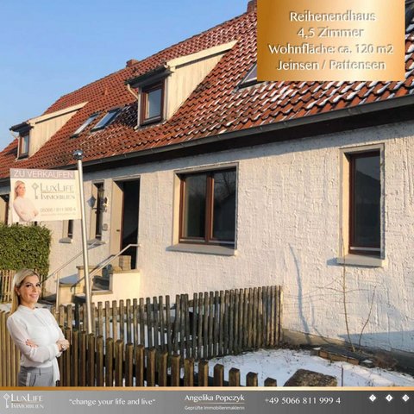Viewport: 414px width, 414px height.
Task: Click the key icon on the sale sign
Action: (35, 191)
